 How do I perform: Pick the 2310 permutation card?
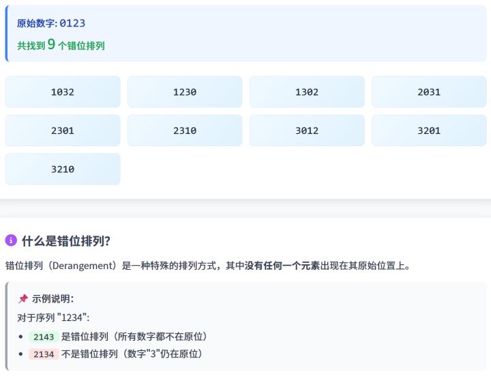click(x=185, y=130)
